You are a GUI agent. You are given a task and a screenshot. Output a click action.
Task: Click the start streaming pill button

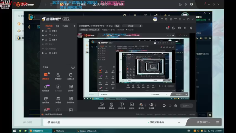coord(186,106)
